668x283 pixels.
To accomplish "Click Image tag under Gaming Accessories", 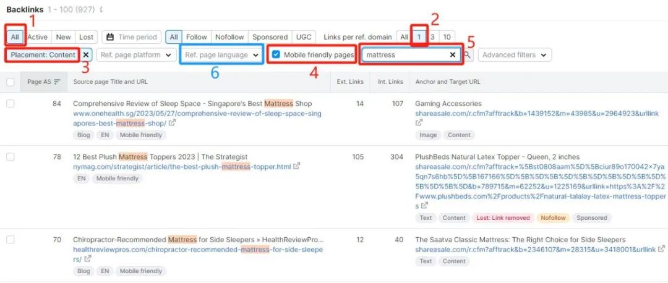I will [x=428, y=135].
